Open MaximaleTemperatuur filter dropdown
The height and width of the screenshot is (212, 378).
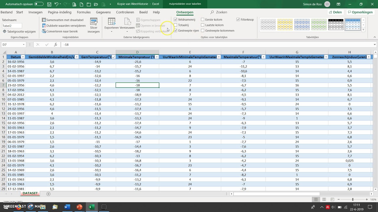click(263, 57)
